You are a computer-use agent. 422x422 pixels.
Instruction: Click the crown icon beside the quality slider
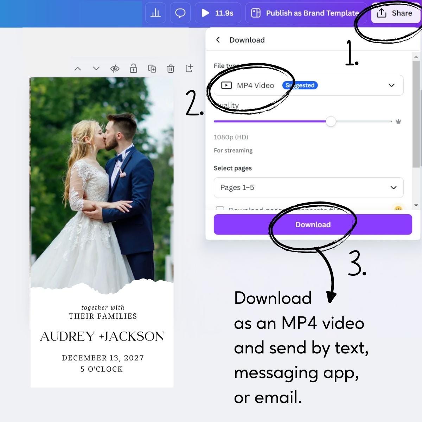(x=398, y=121)
